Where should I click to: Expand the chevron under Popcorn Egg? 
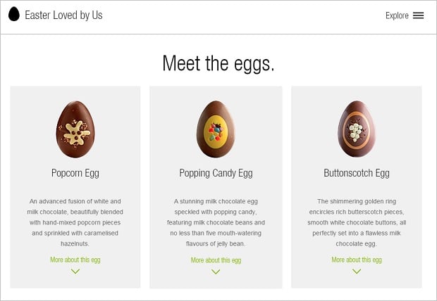[75, 271]
